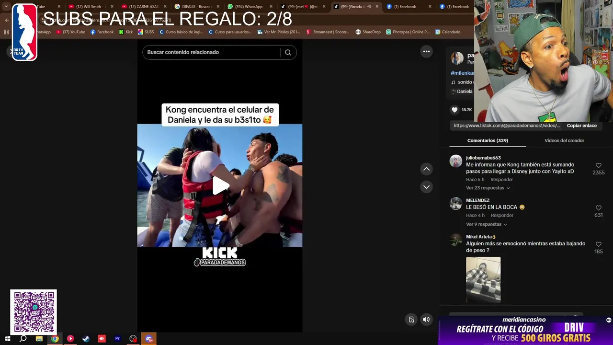
Task: Open 'Curso básico de ingl...' bookmark
Action: [x=181, y=32]
